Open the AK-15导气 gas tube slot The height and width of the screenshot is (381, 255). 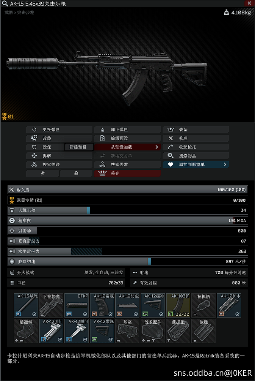(26, 305)
